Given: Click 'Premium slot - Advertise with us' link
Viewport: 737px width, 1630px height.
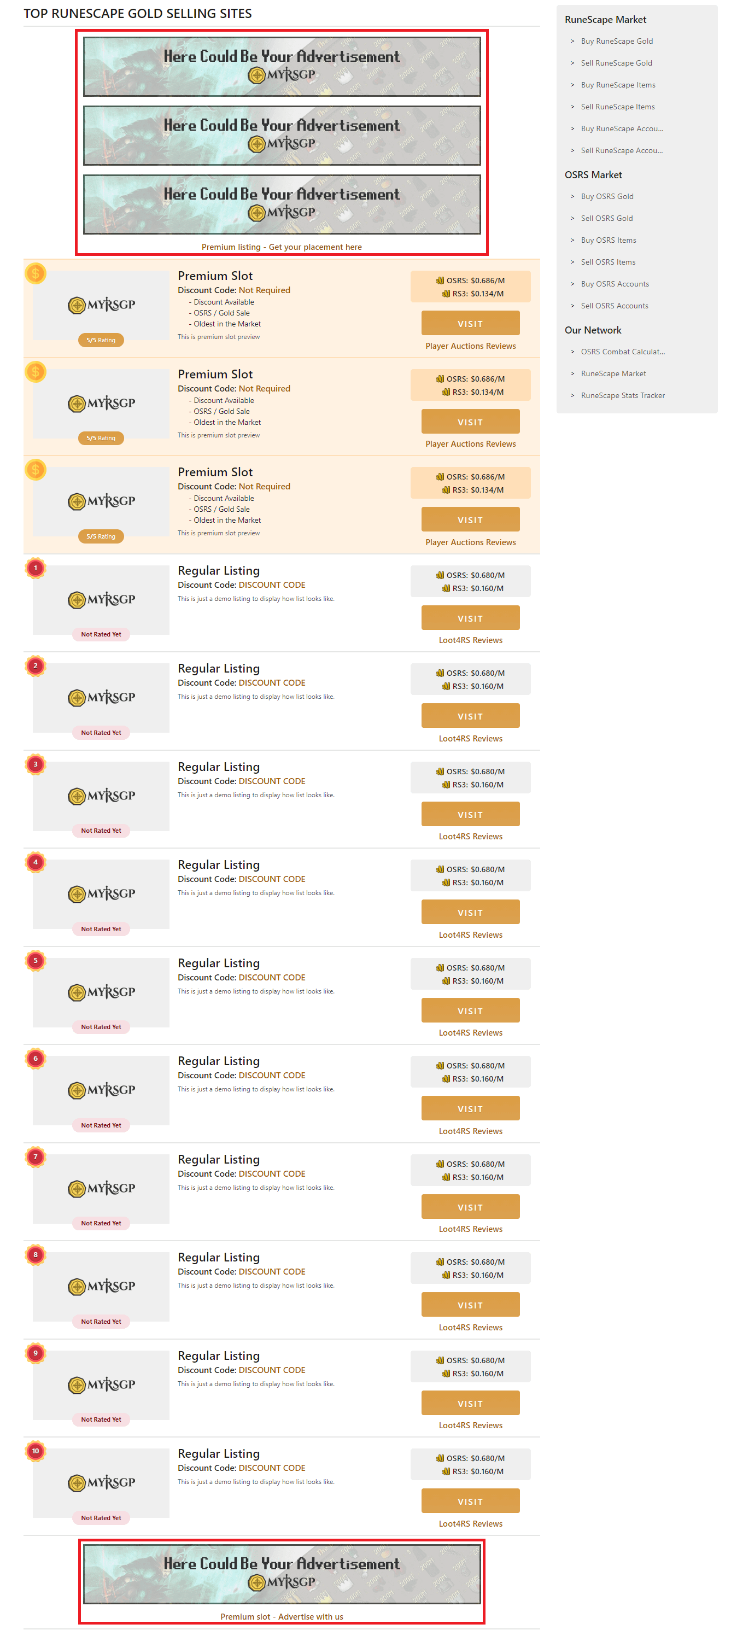Looking at the screenshot, I should [282, 1617].
